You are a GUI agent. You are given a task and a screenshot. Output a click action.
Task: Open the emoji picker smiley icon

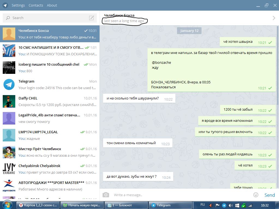click(256, 195)
